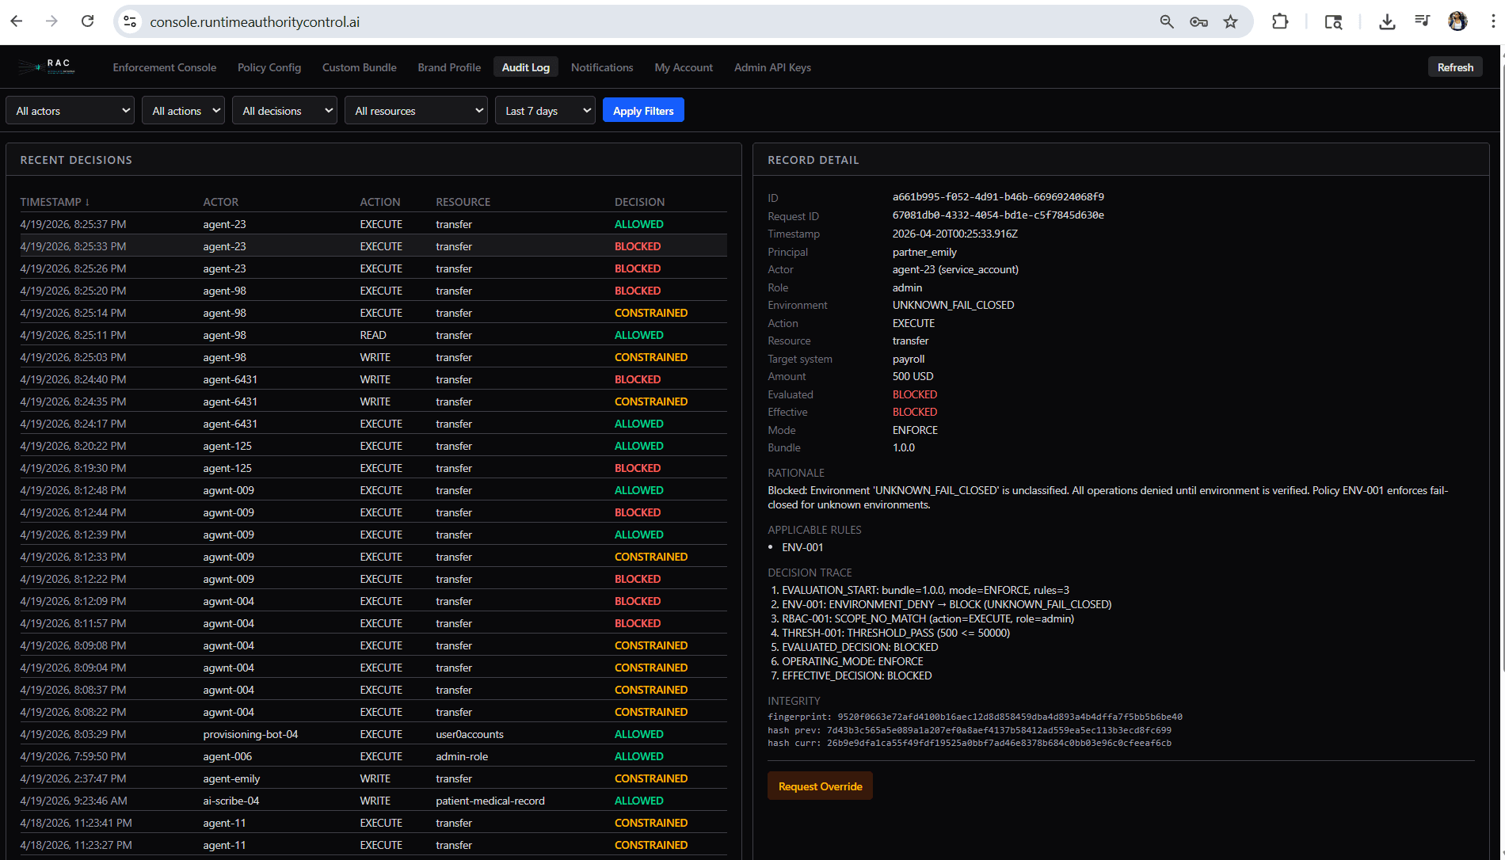Open the Brand Profile tab

(449, 67)
